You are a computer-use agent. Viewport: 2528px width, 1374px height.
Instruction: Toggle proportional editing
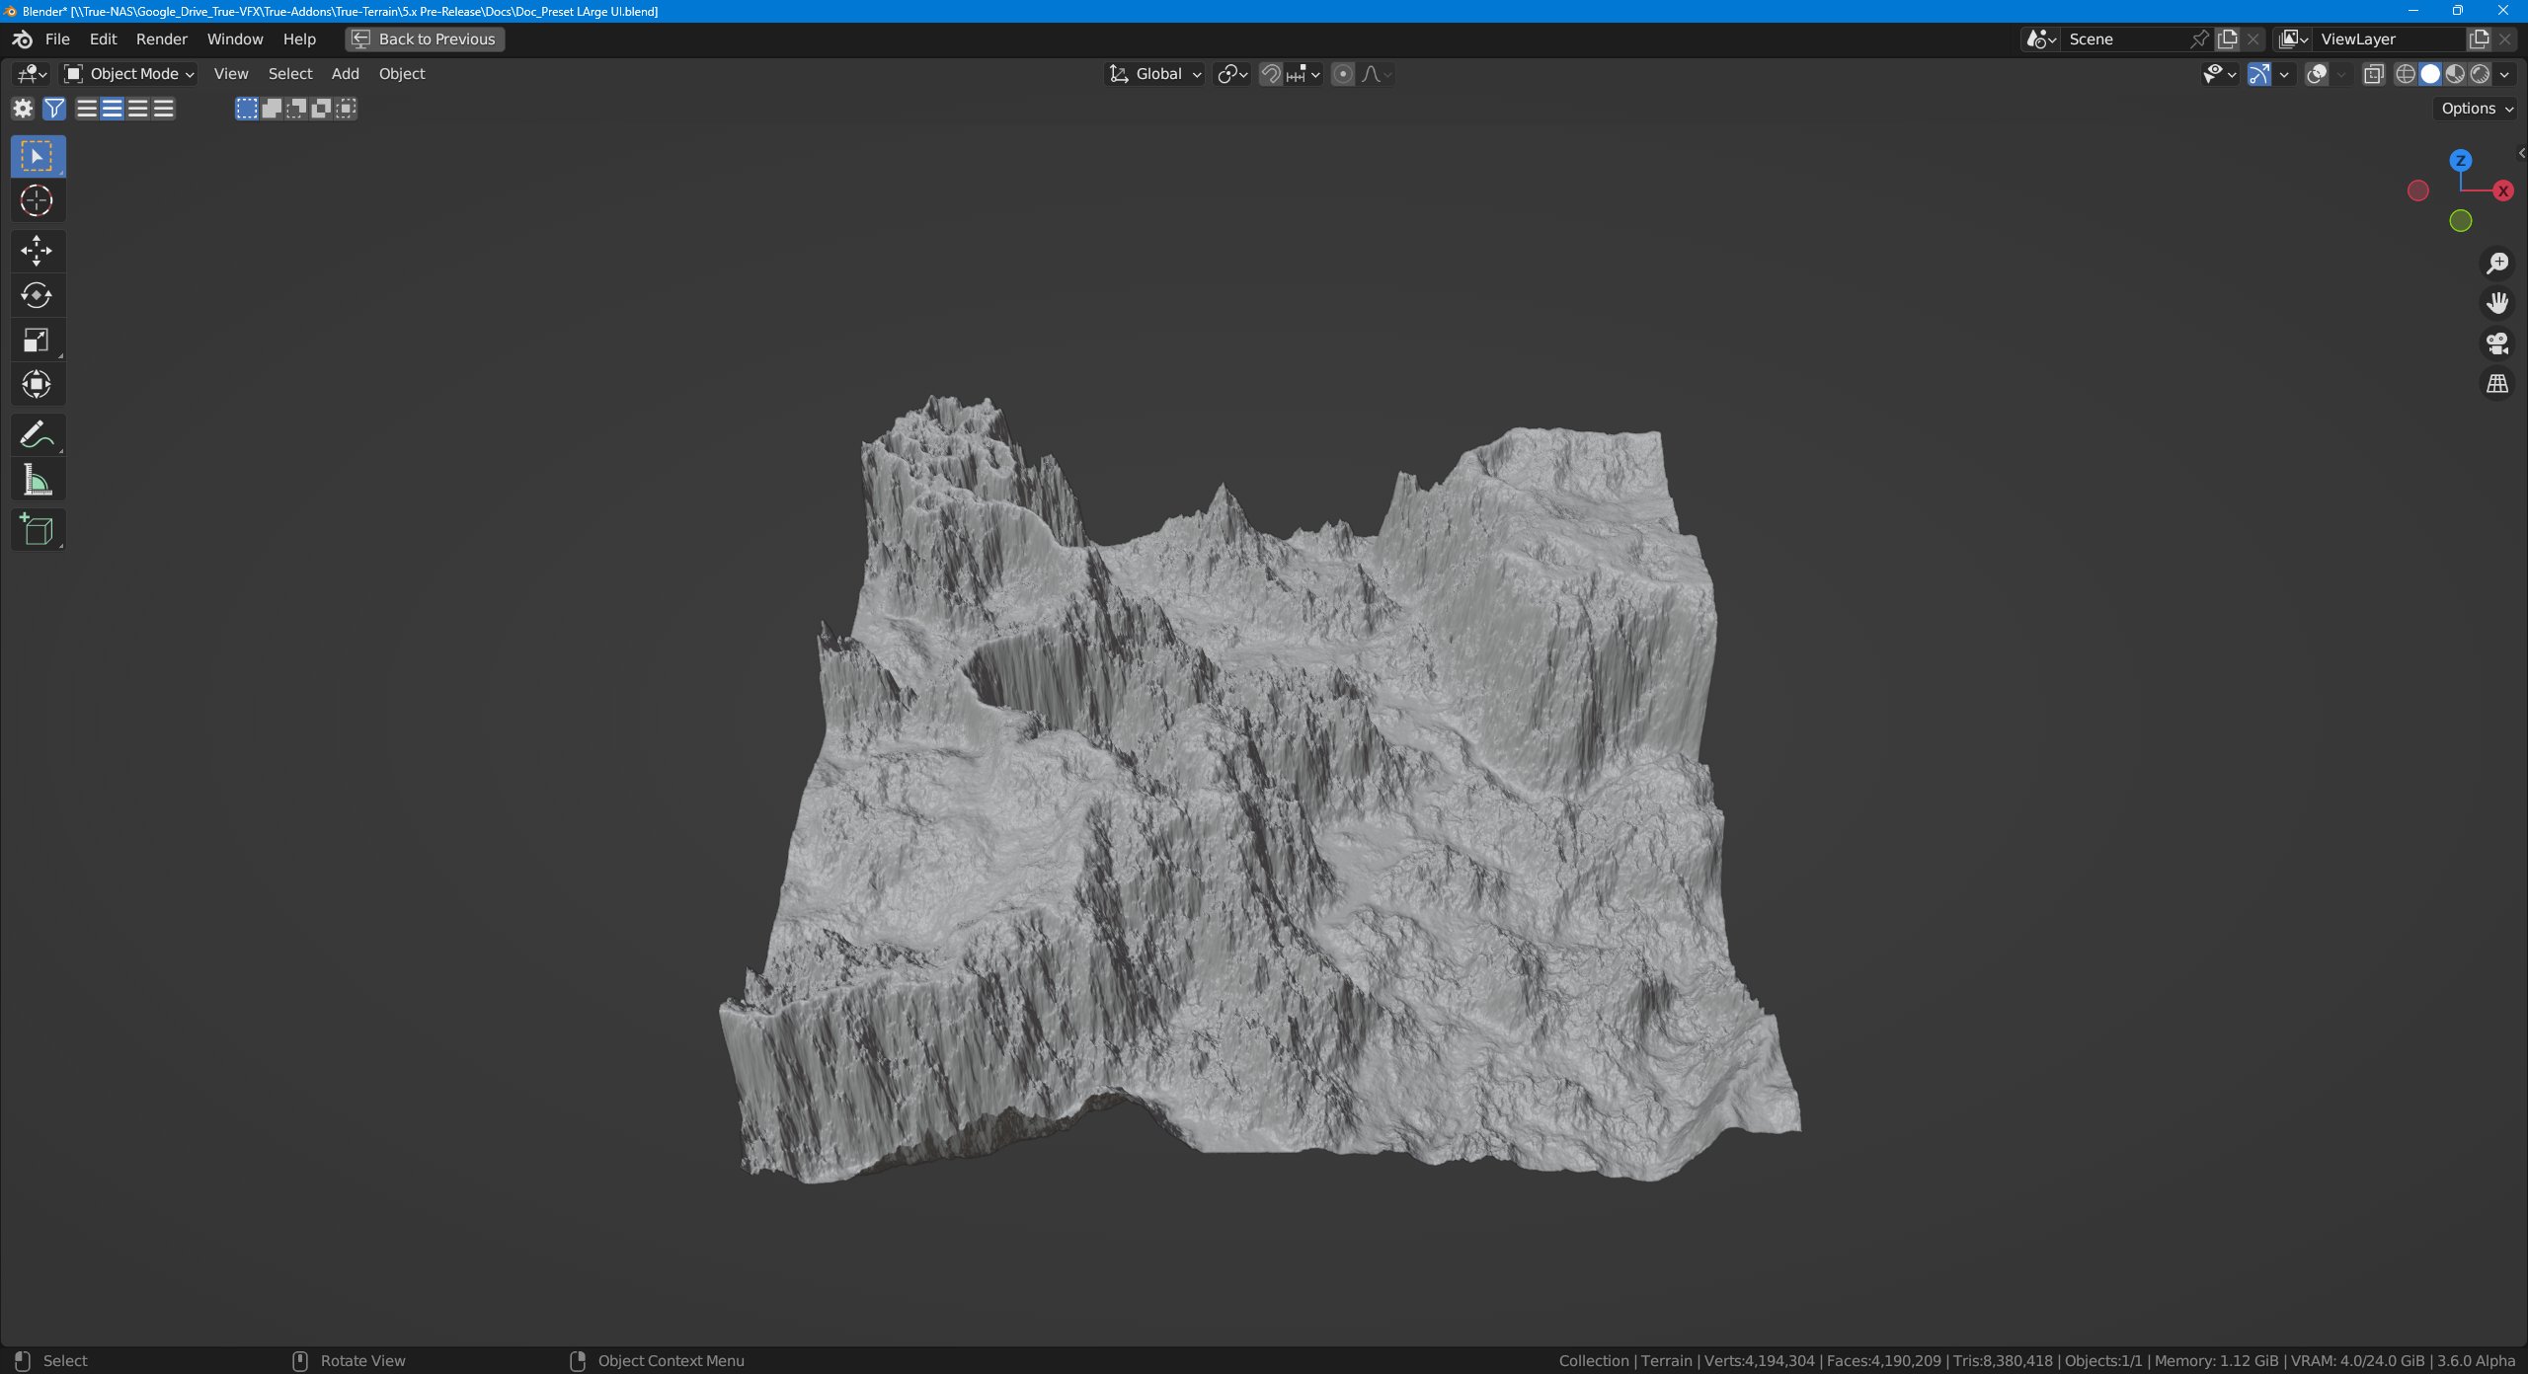1343,74
